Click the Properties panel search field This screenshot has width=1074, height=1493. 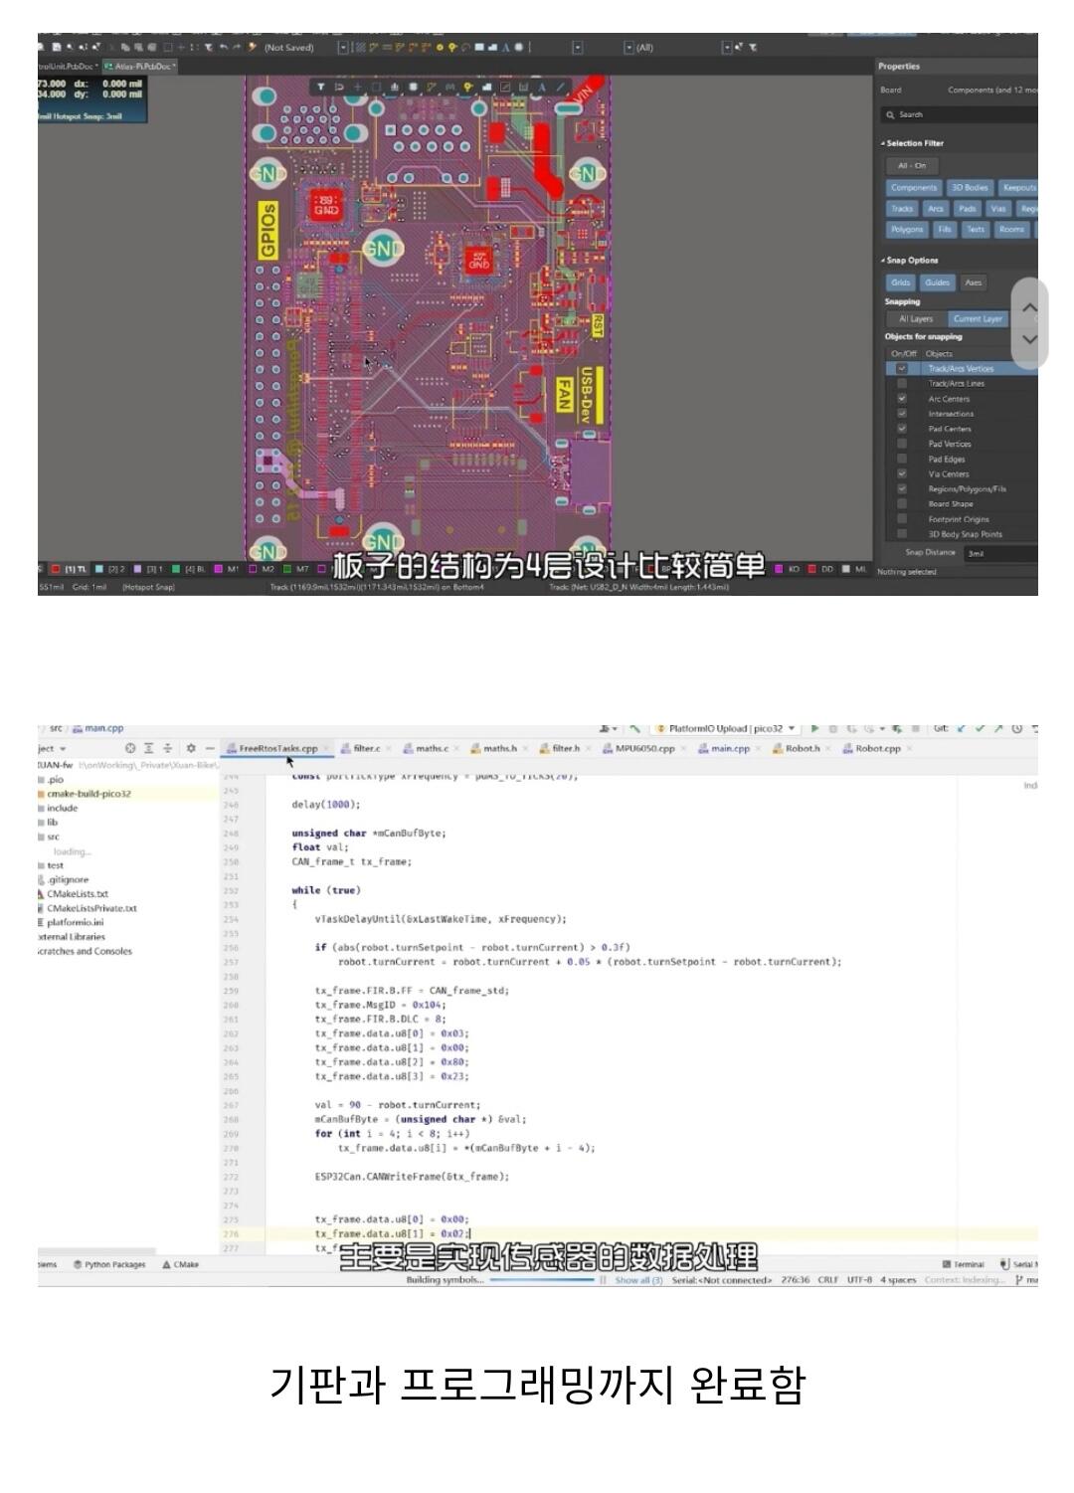click(x=960, y=115)
